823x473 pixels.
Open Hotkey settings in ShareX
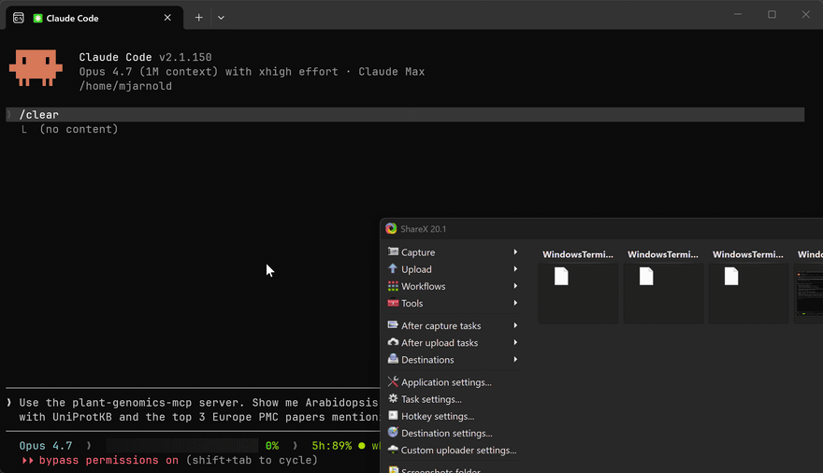pyautogui.click(x=453, y=416)
